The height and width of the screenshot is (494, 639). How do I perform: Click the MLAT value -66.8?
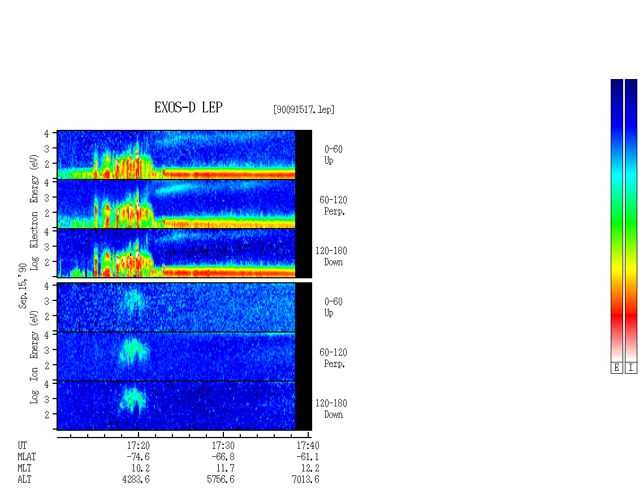click(x=223, y=457)
